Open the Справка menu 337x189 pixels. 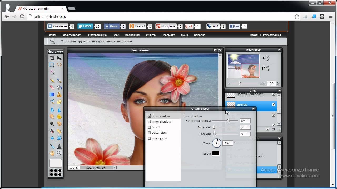coord(200,35)
